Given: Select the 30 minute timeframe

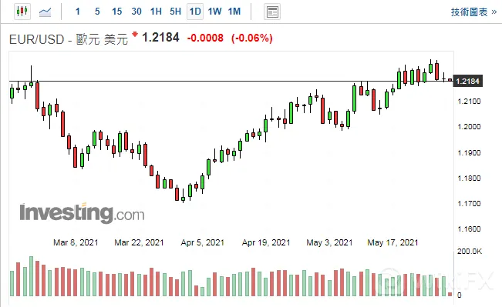Looking at the screenshot, I should [x=136, y=12].
